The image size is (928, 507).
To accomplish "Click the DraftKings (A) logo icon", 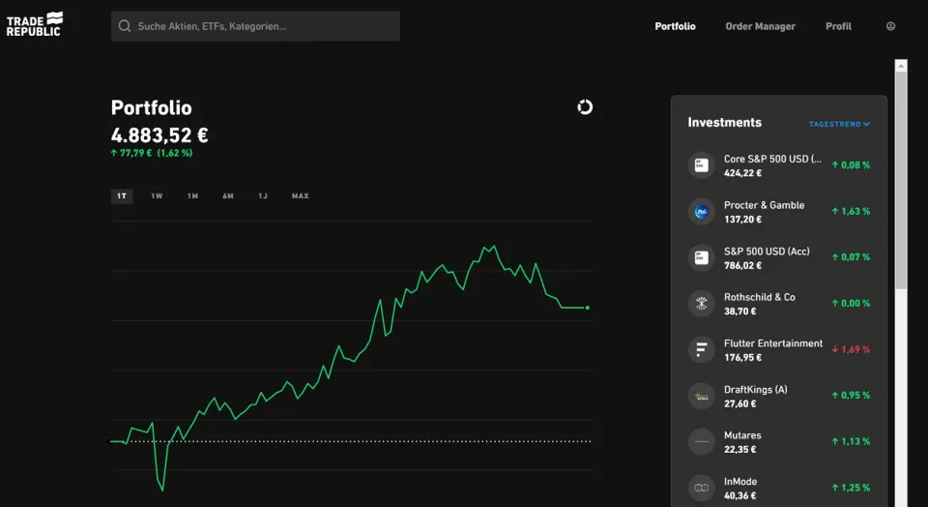I will coord(702,396).
